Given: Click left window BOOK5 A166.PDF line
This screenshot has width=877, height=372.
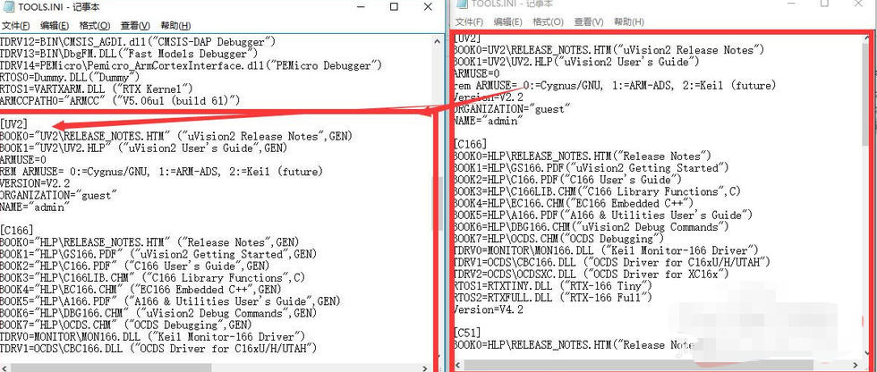Looking at the screenshot, I should click(170, 301).
